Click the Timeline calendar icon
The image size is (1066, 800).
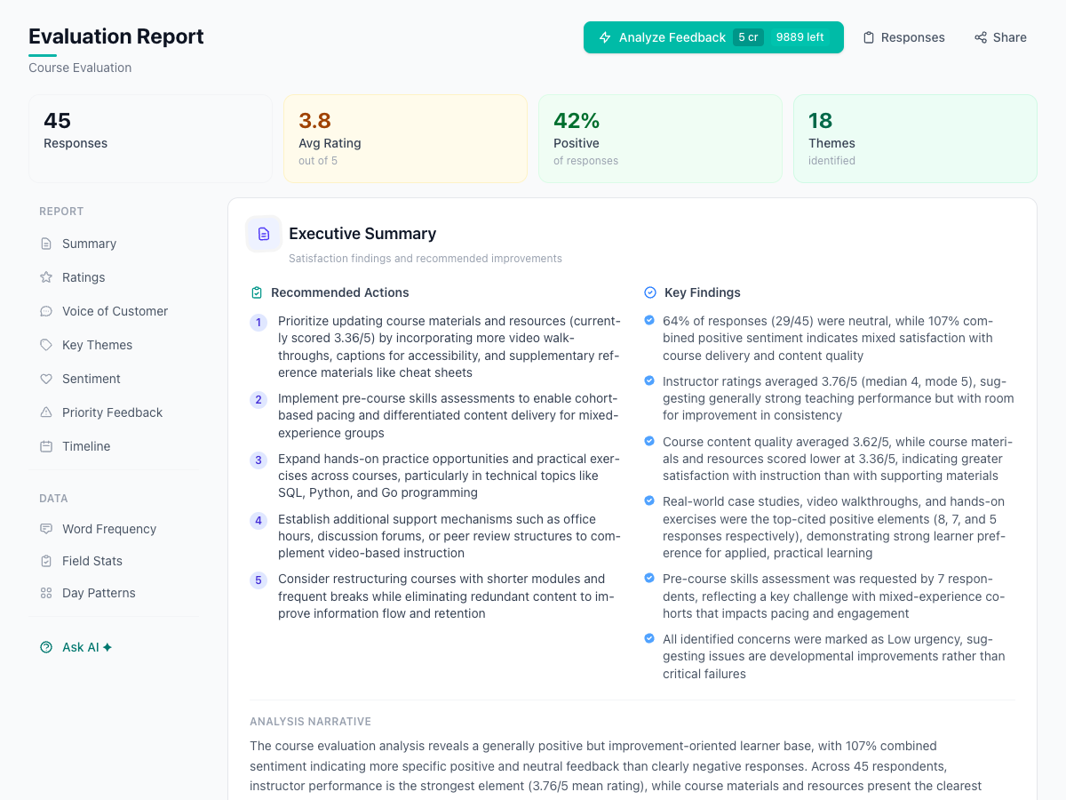point(46,445)
